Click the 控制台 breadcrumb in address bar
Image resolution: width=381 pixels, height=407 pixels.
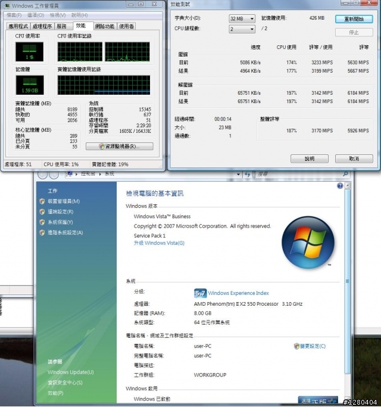click(x=88, y=174)
